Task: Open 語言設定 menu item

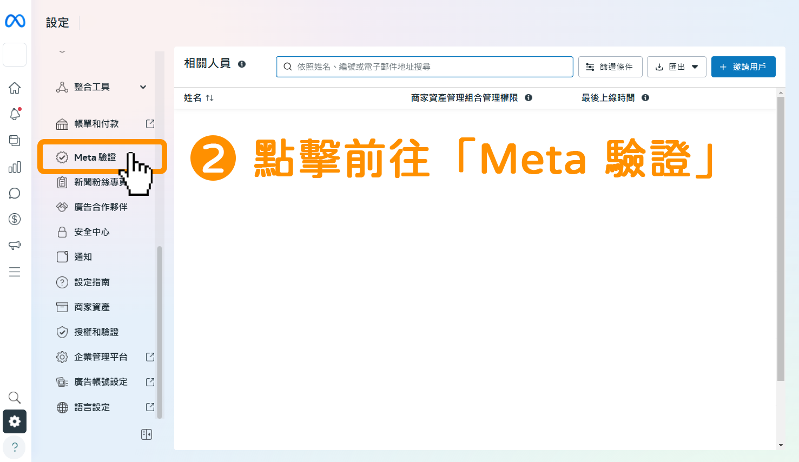Action: pos(92,407)
